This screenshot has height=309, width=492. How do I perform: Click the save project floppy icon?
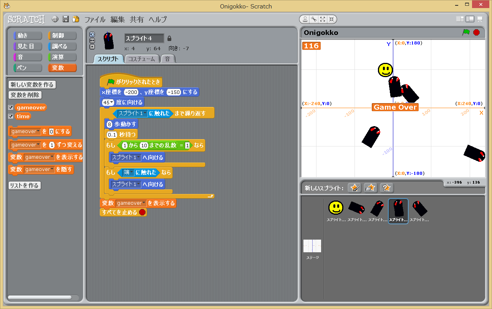[x=66, y=19]
